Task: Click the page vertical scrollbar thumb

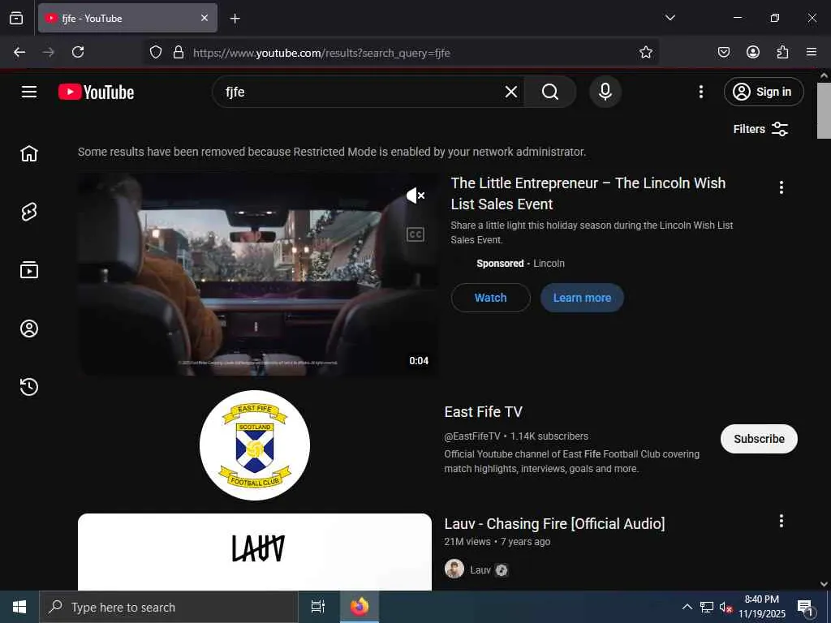Action: pyautogui.click(x=824, y=110)
